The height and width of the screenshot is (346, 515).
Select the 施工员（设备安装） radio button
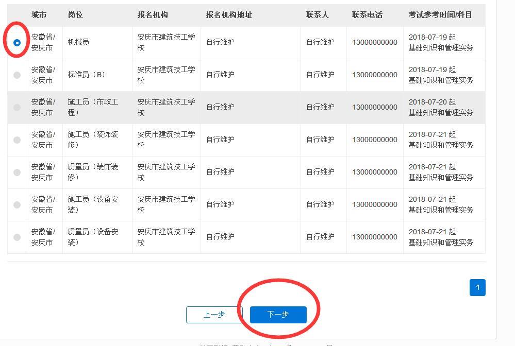17,205
